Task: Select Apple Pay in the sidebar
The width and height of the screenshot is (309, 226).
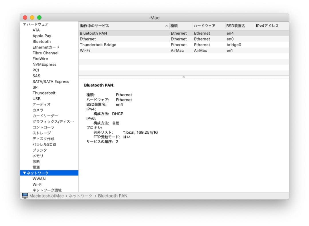Action: point(42,36)
